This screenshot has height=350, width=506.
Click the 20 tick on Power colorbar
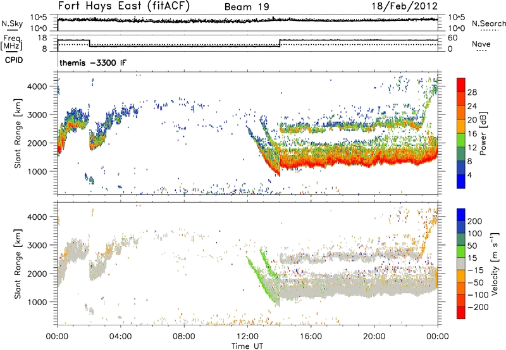pyautogui.click(x=472, y=120)
